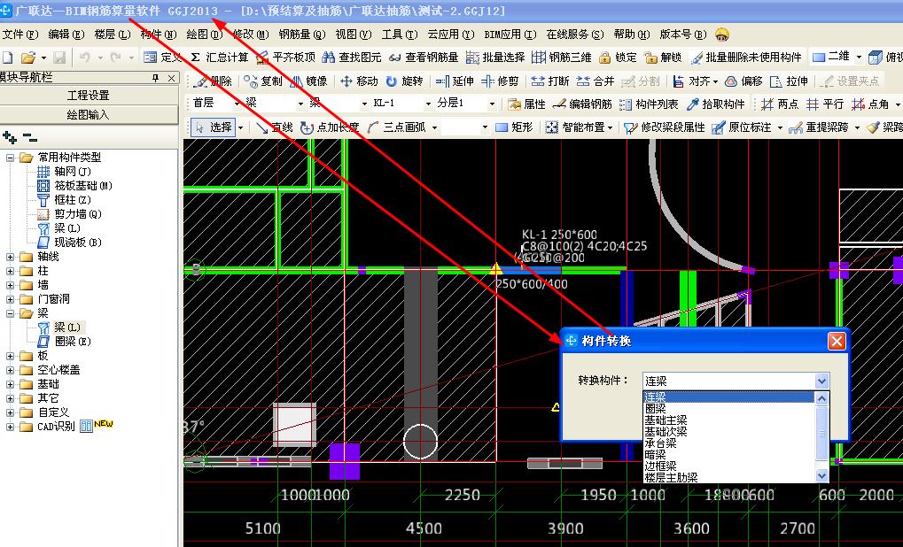
Task: Select the 旋转 rotate tool
Action: click(x=404, y=81)
